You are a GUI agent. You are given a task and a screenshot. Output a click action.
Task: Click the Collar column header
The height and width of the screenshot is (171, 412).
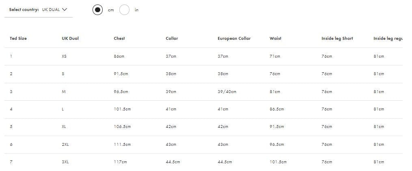pyautogui.click(x=172, y=39)
